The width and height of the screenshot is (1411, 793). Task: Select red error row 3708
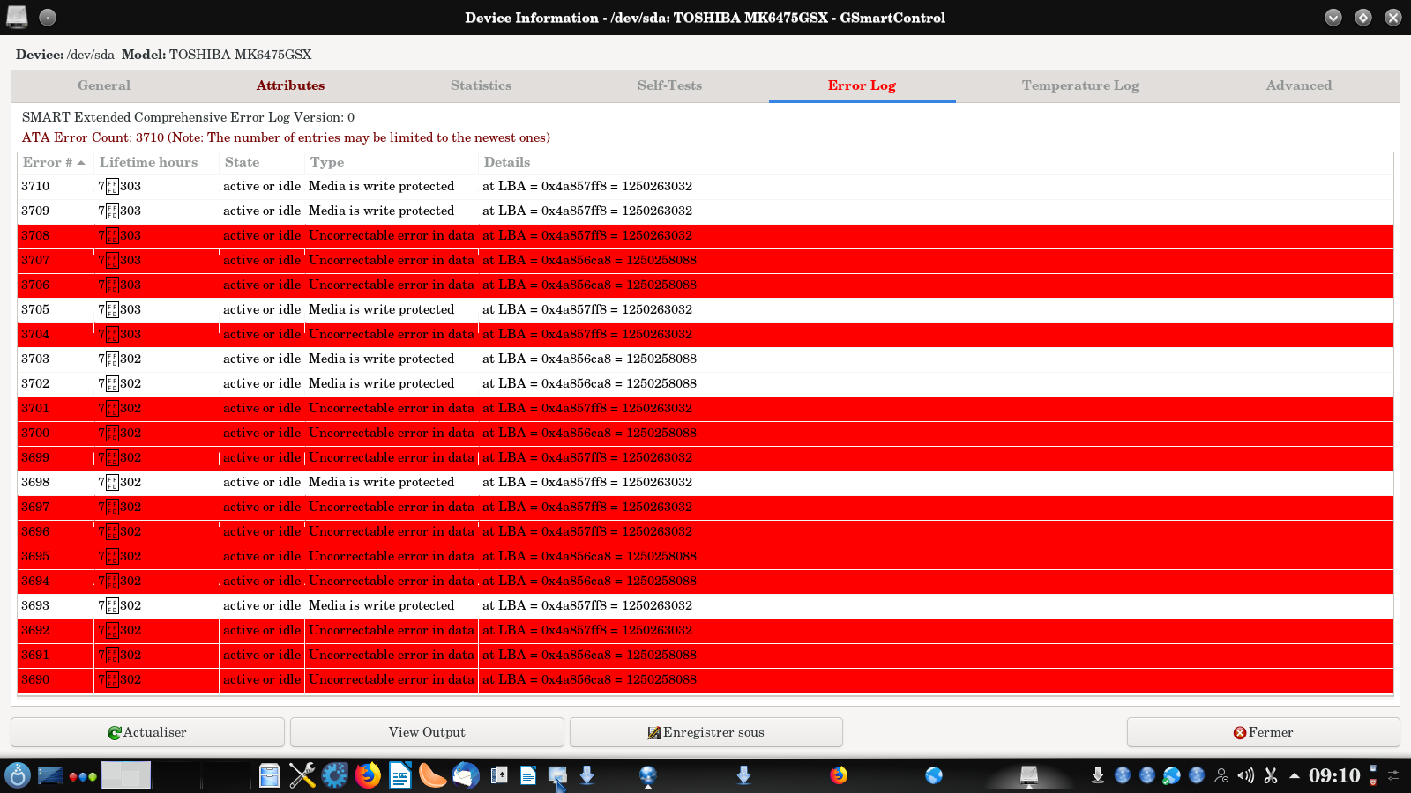click(x=705, y=235)
